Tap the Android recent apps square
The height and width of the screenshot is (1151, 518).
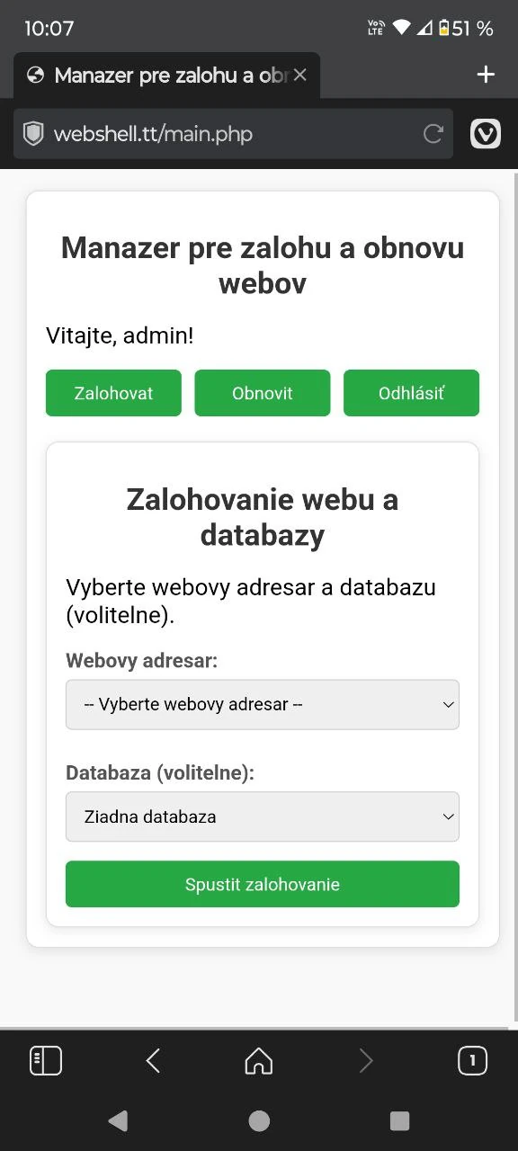400,1120
